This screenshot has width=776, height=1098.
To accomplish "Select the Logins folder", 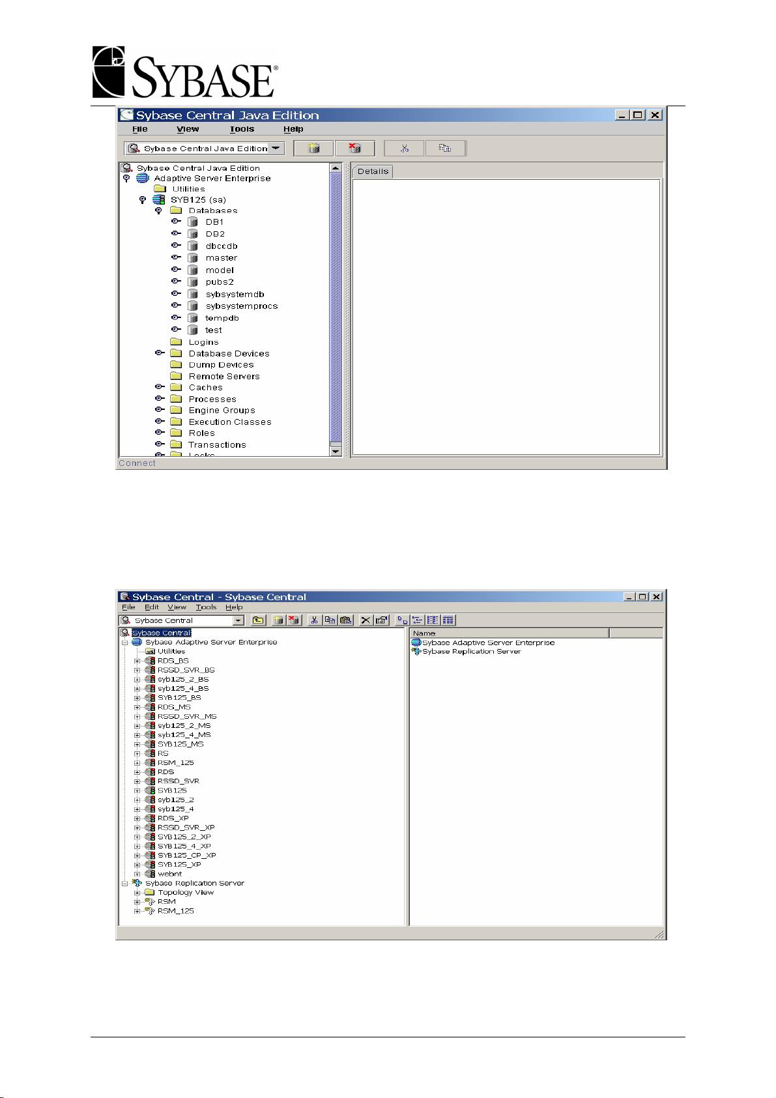I will (203, 342).
